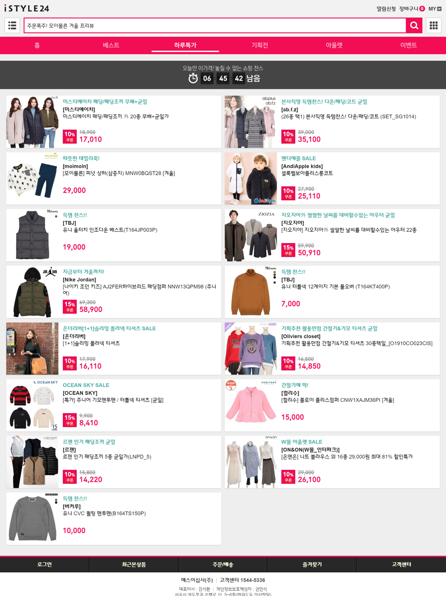Image resolution: width=446 pixels, height=596 pixels.
Task: Open OCEAN SKY SALE product link
Action: 86,385
